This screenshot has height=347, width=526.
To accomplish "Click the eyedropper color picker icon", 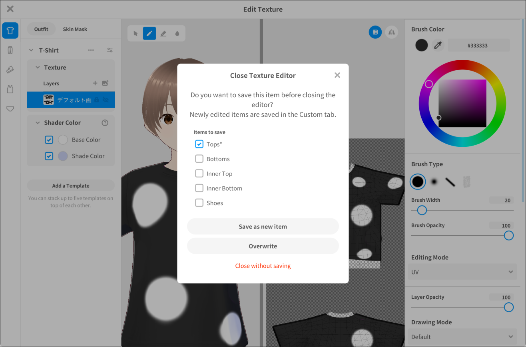I will point(437,45).
